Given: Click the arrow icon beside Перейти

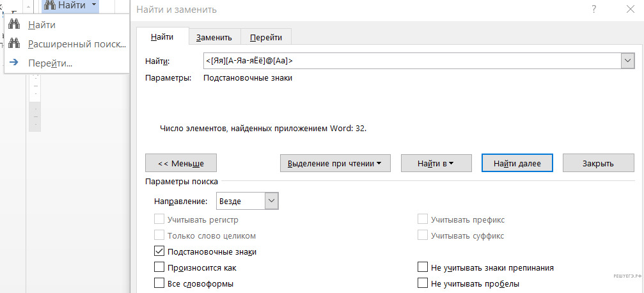Looking at the screenshot, I should 15,63.
